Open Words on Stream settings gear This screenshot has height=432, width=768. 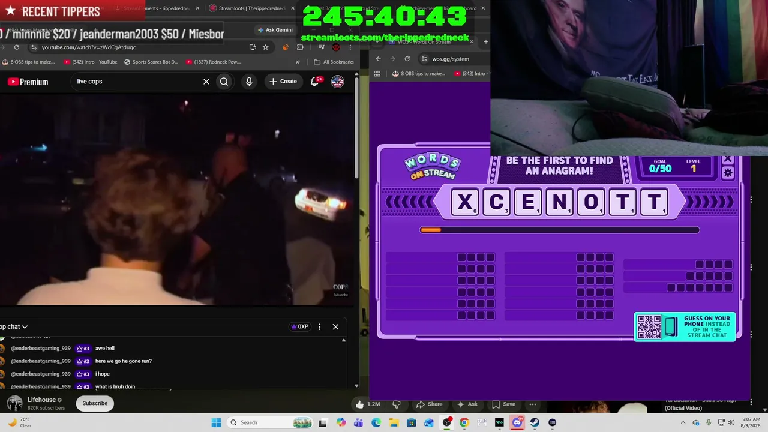pos(728,173)
